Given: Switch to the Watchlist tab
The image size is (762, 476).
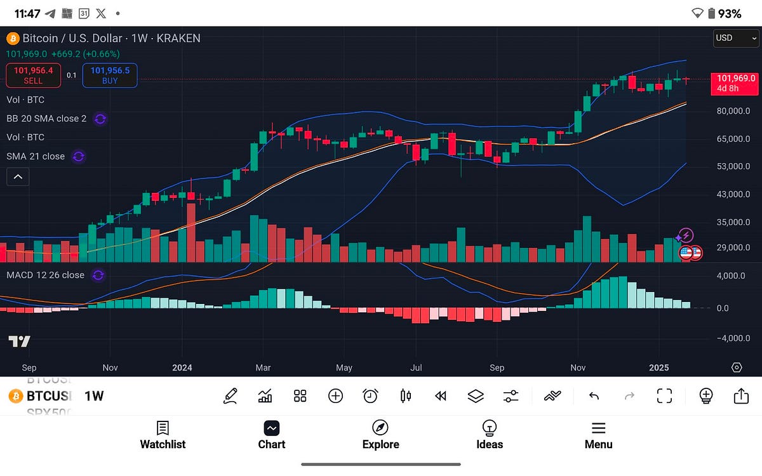Looking at the screenshot, I should click(x=163, y=435).
